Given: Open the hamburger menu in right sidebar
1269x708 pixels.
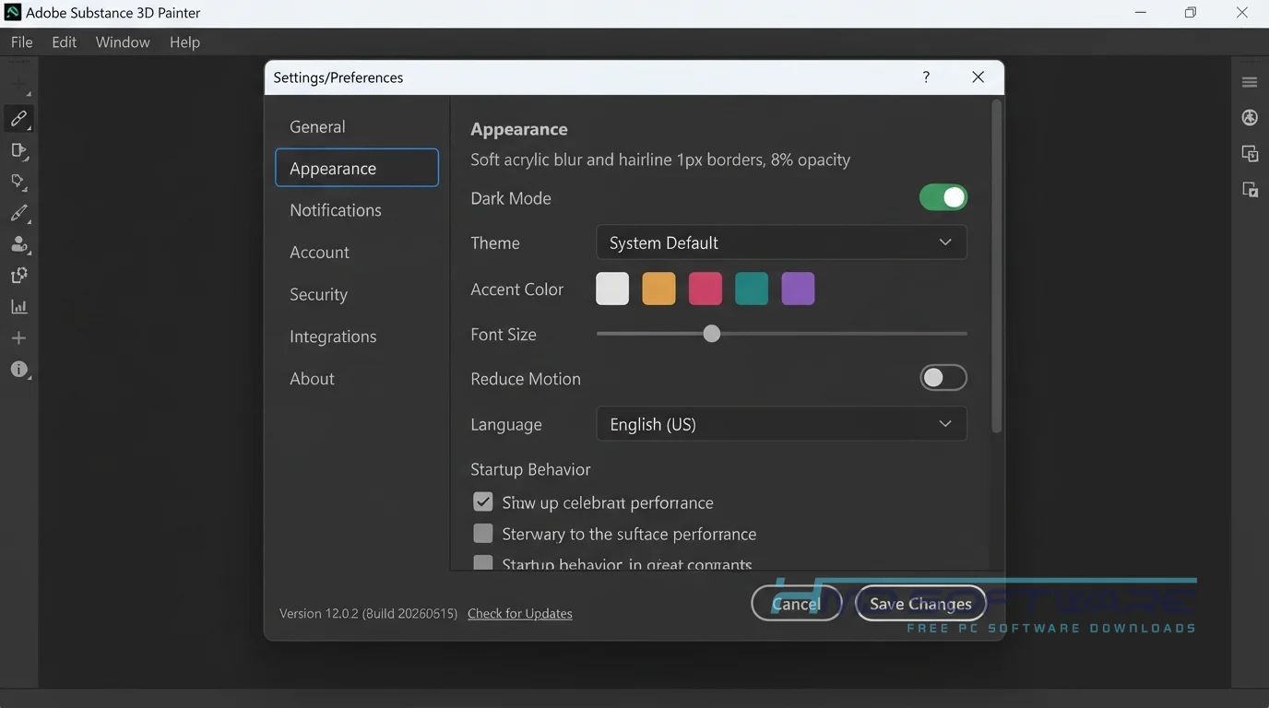Looking at the screenshot, I should 1250,82.
